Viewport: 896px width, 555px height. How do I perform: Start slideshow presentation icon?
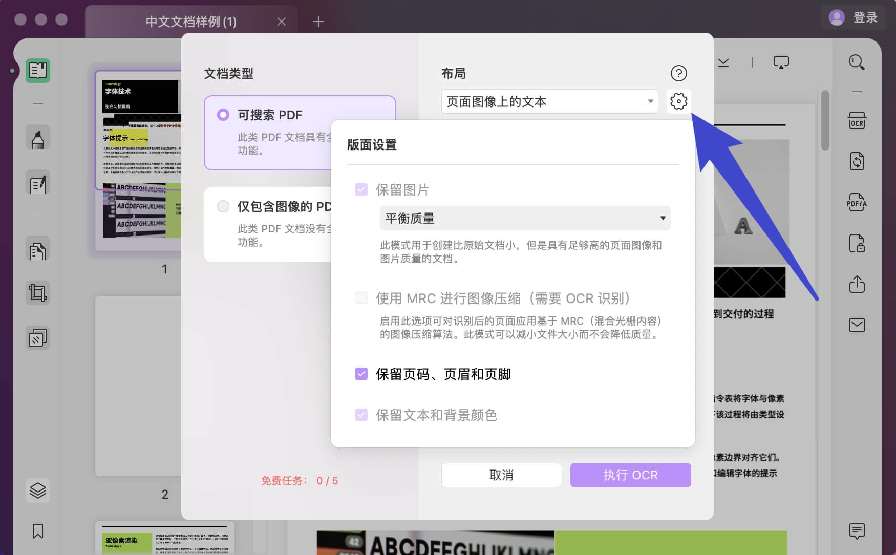[781, 62]
